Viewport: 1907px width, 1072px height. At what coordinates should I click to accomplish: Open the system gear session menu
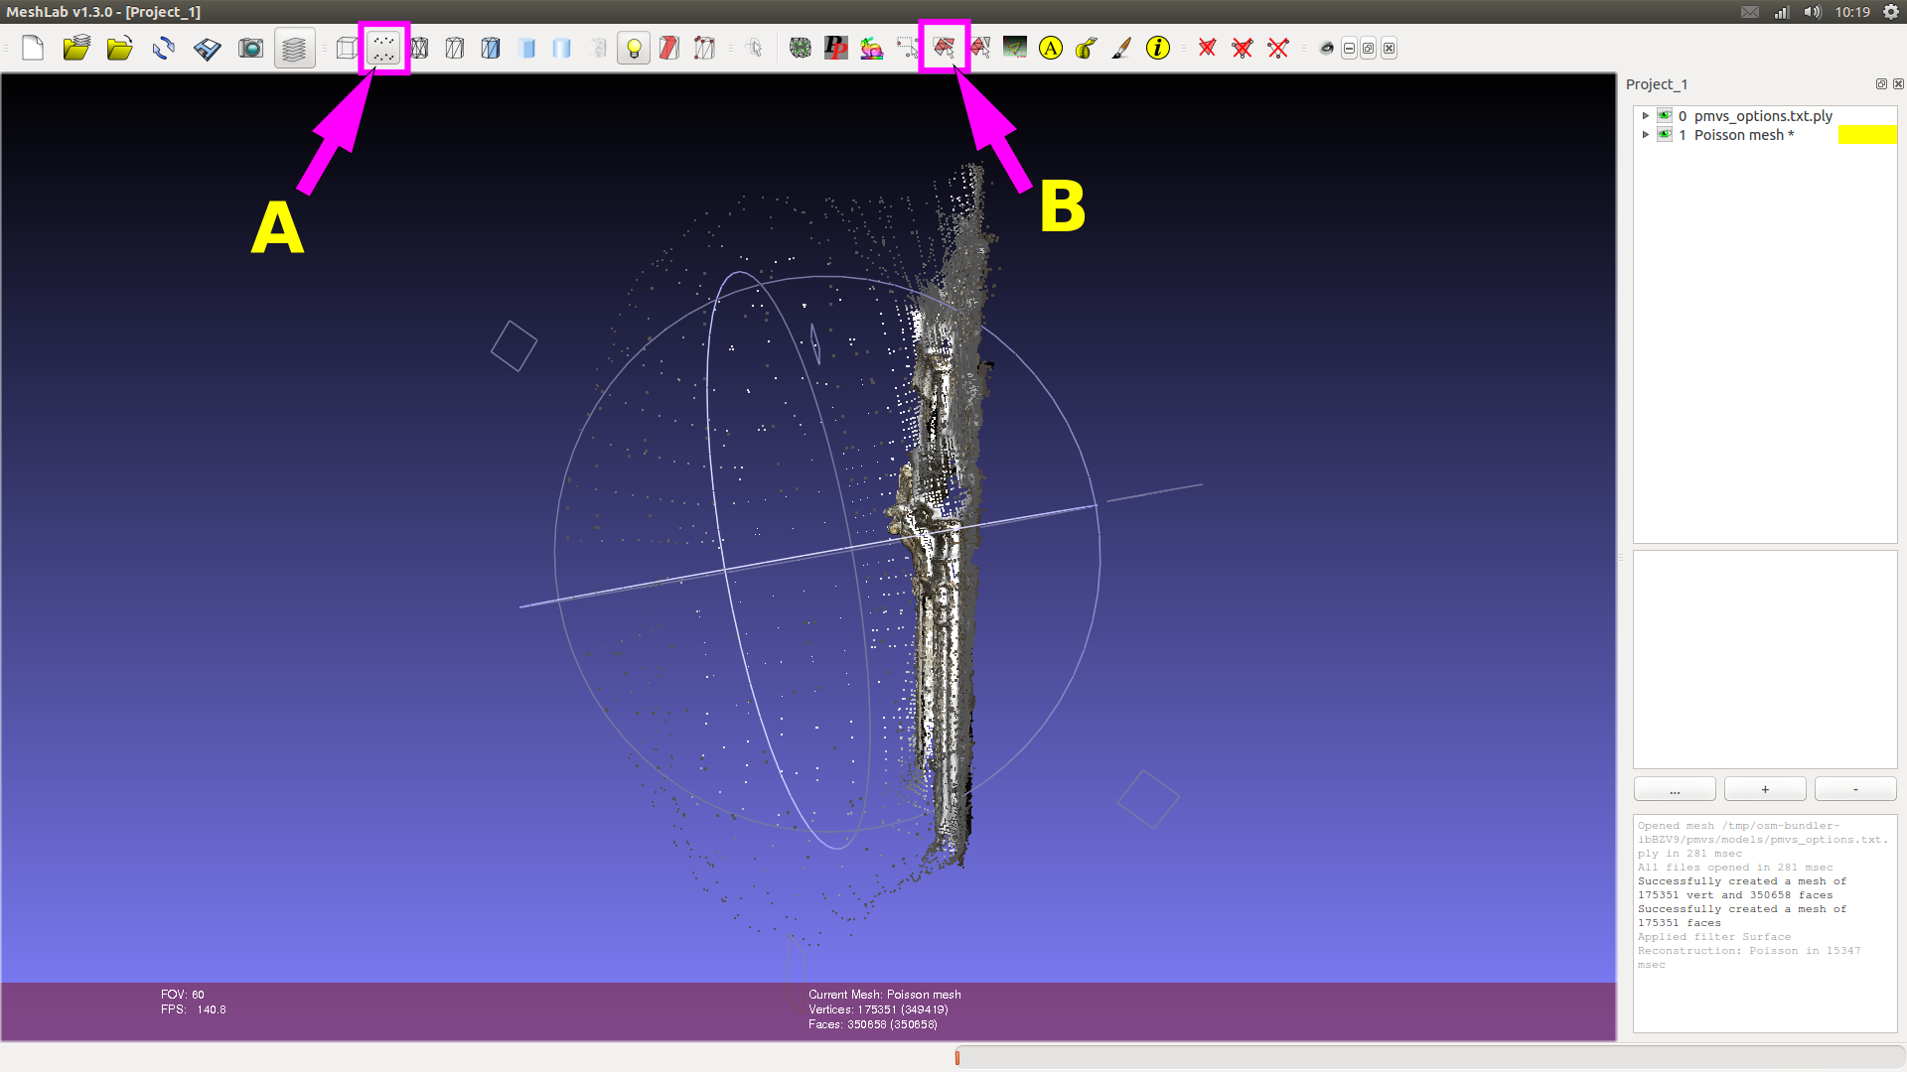[x=1891, y=12]
